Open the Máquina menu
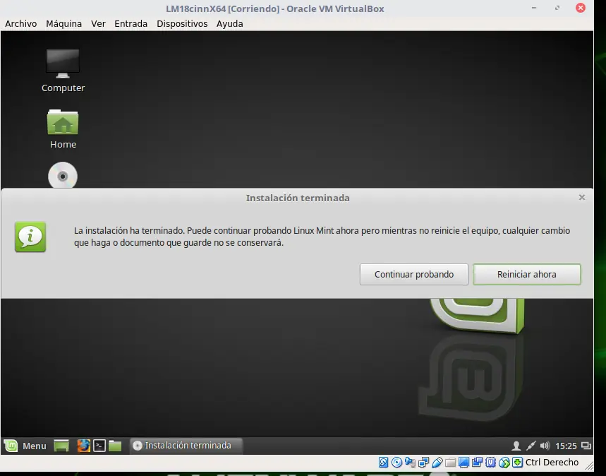 point(63,23)
